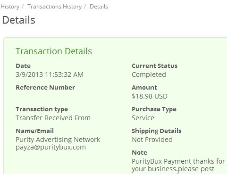Click the PurityBux Payment note text
This screenshot has width=227, height=174.
click(178, 165)
